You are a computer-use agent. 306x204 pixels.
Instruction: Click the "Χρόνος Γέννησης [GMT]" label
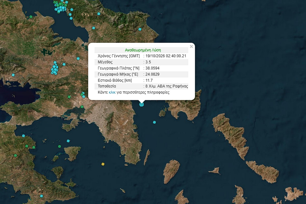pyautogui.click(x=119, y=56)
